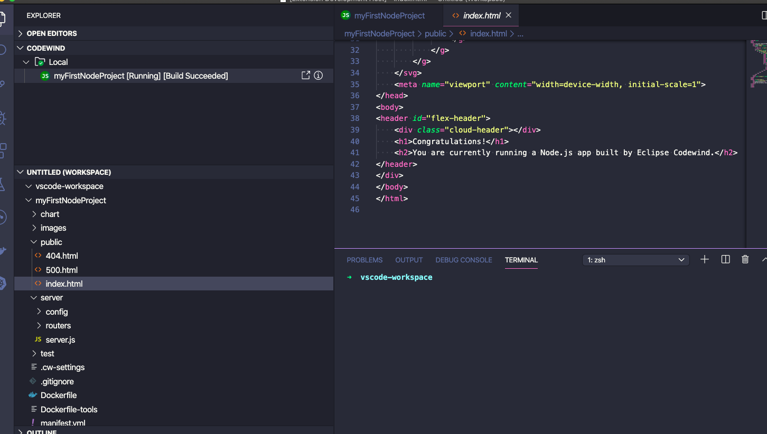Close the index.html editor tab
Image resolution: width=767 pixels, height=434 pixels.
pyautogui.click(x=509, y=15)
